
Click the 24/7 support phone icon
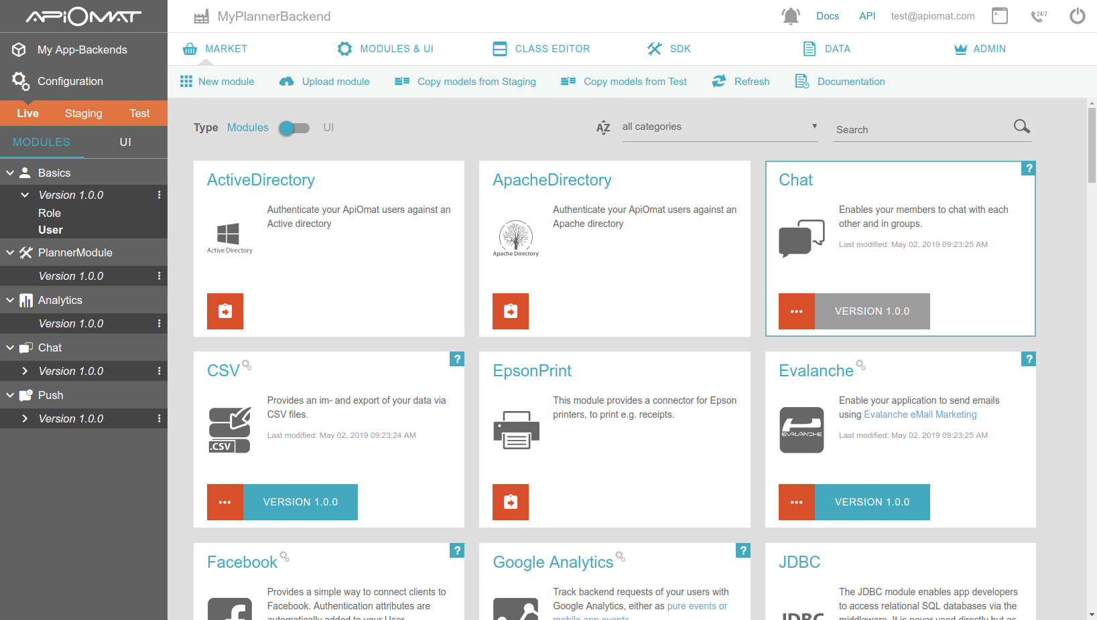coord(1039,16)
